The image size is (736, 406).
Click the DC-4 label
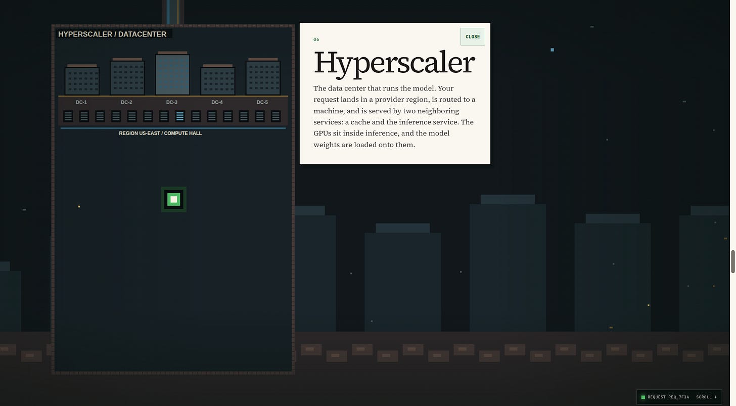coord(217,102)
